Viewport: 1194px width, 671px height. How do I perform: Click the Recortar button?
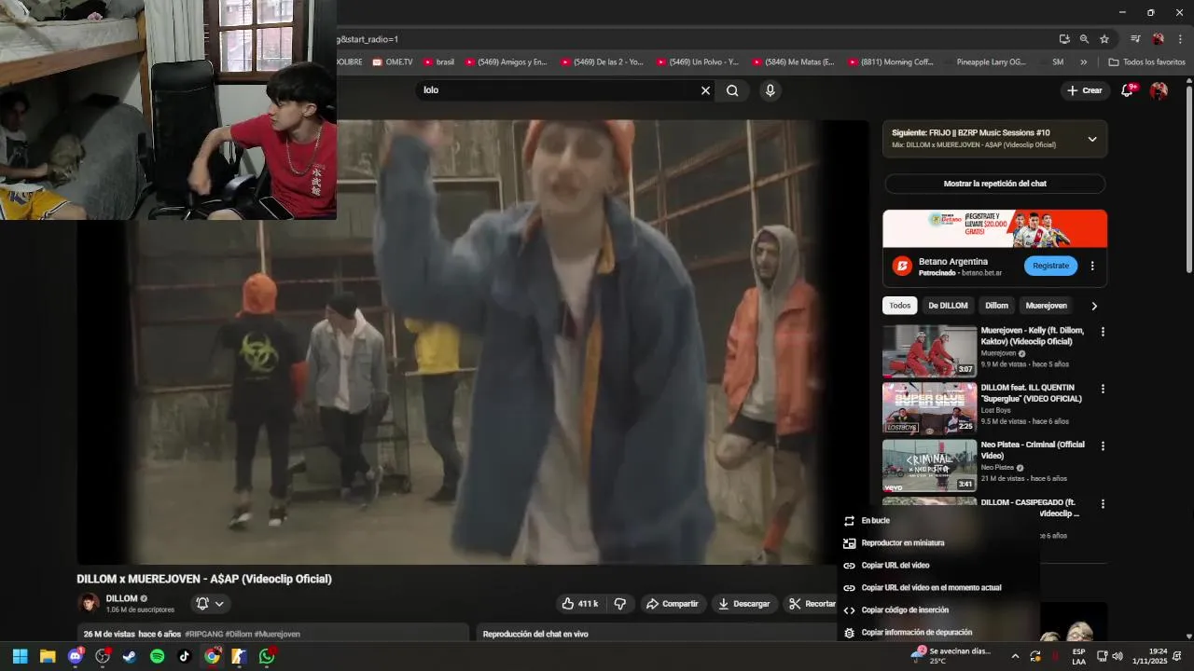pyautogui.click(x=812, y=604)
